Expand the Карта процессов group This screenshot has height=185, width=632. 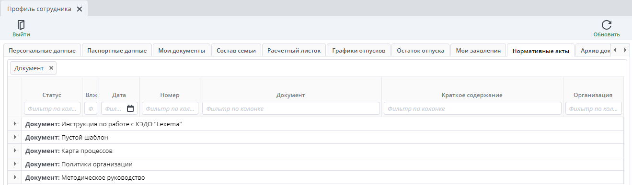point(15,151)
